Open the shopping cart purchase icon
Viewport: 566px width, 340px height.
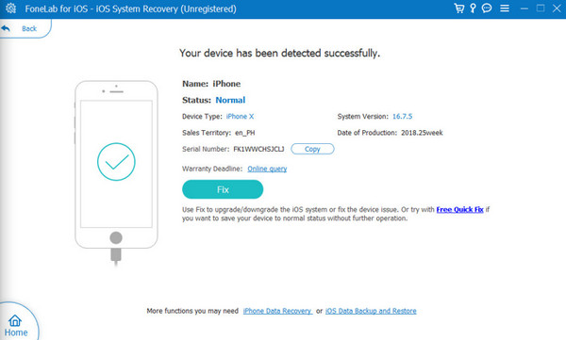[x=459, y=8]
